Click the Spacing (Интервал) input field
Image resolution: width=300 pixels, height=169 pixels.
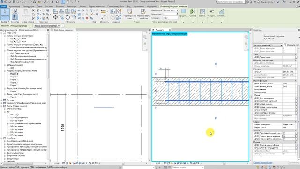(x=171, y=18)
